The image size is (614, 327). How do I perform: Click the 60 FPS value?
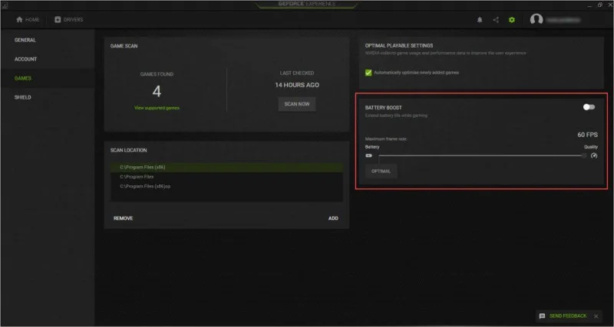(587, 135)
